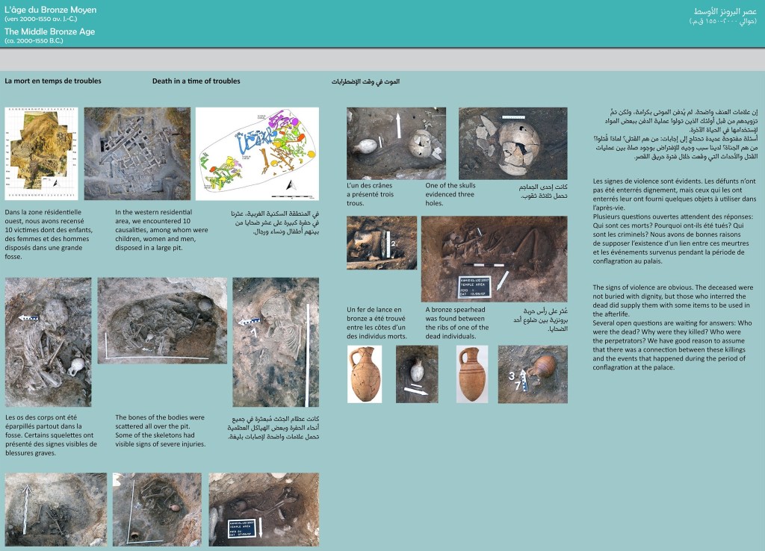Click the striped two-handled jar image

pyautogui.click(x=471, y=374)
